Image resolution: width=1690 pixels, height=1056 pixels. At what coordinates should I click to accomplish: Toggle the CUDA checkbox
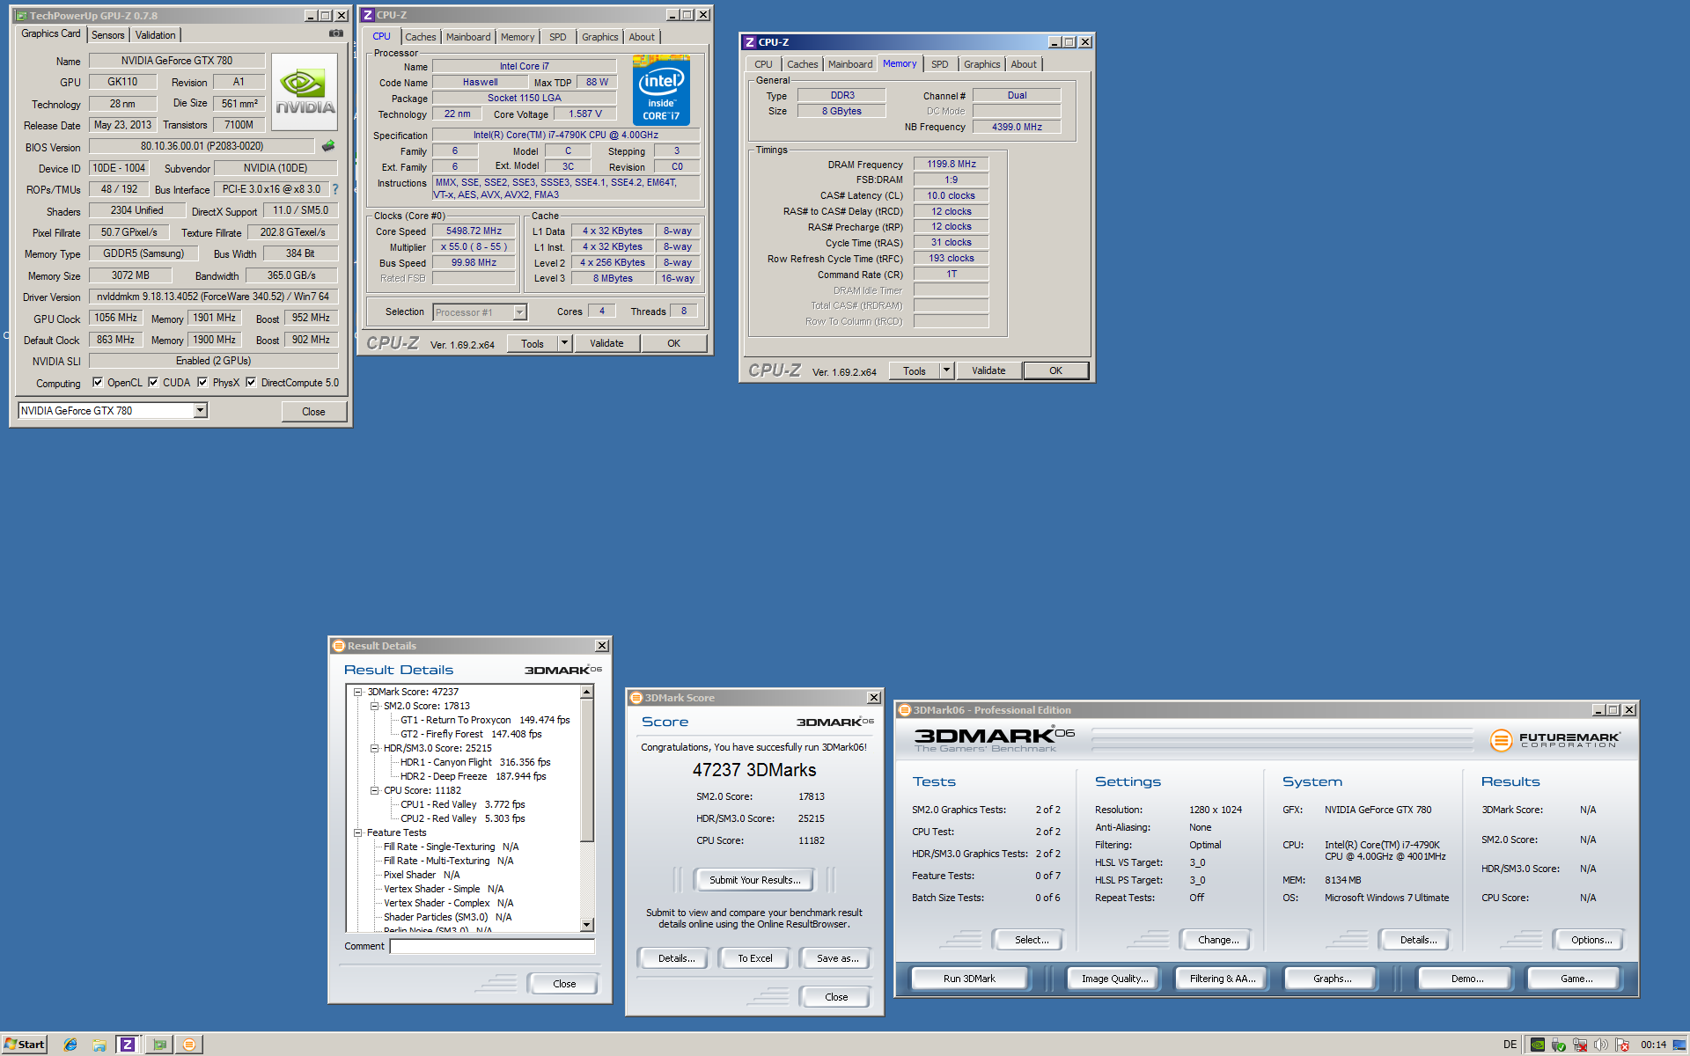pyautogui.click(x=153, y=383)
